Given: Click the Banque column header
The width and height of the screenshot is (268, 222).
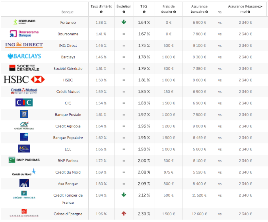Looking at the screenshot, I should tap(68, 12).
